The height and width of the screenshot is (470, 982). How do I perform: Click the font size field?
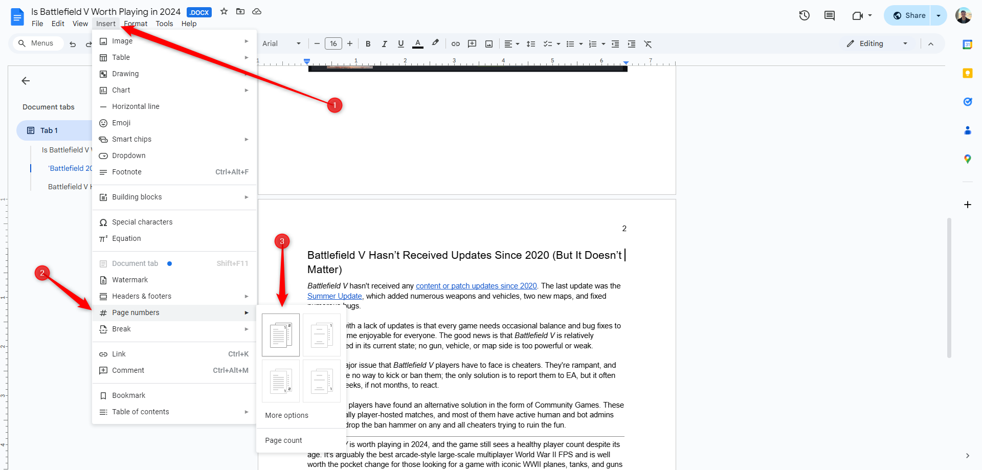[333, 43]
